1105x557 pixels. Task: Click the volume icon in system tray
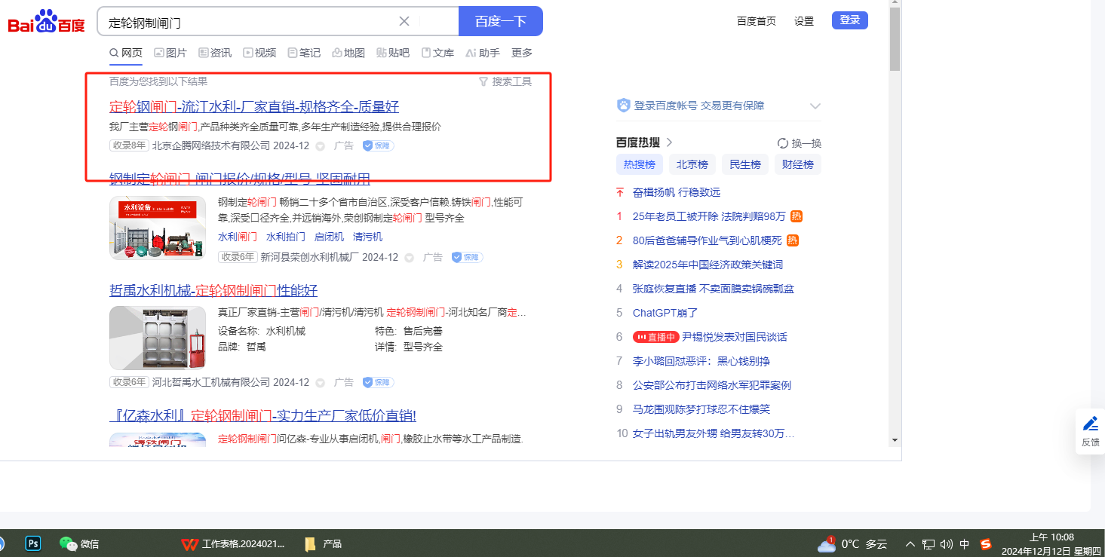click(946, 544)
